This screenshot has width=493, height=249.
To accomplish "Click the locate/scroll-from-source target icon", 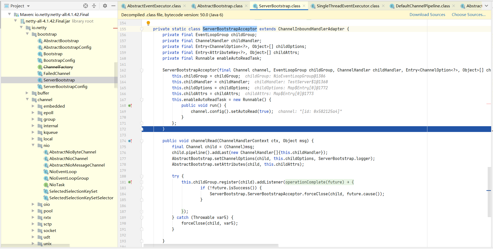I will pyautogui.click(x=86, y=6).
